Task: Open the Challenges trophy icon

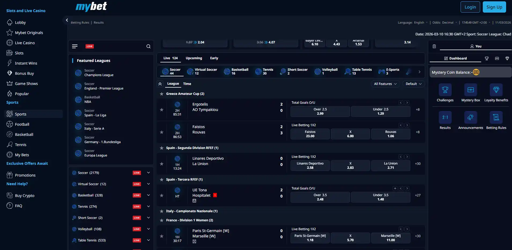Action: click(445, 90)
